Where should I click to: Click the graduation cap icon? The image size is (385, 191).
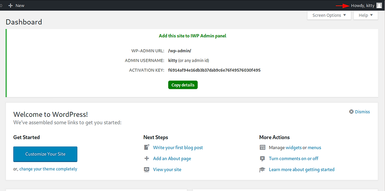(x=263, y=169)
